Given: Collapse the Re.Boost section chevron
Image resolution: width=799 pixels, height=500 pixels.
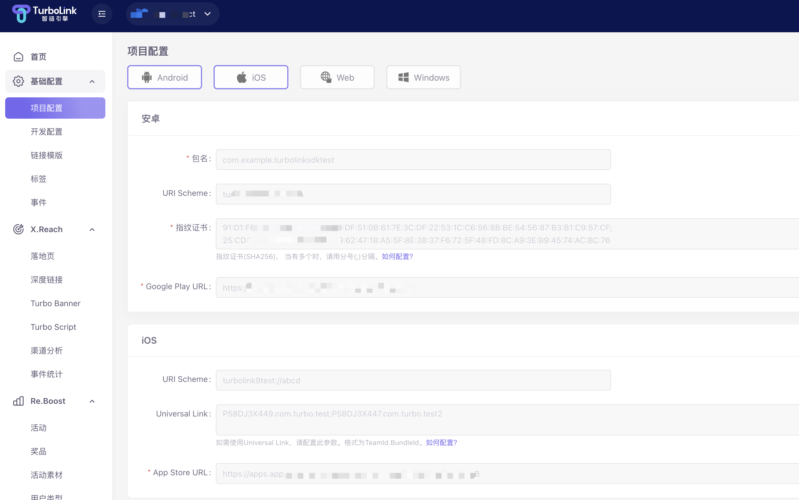Looking at the screenshot, I should click(92, 401).
